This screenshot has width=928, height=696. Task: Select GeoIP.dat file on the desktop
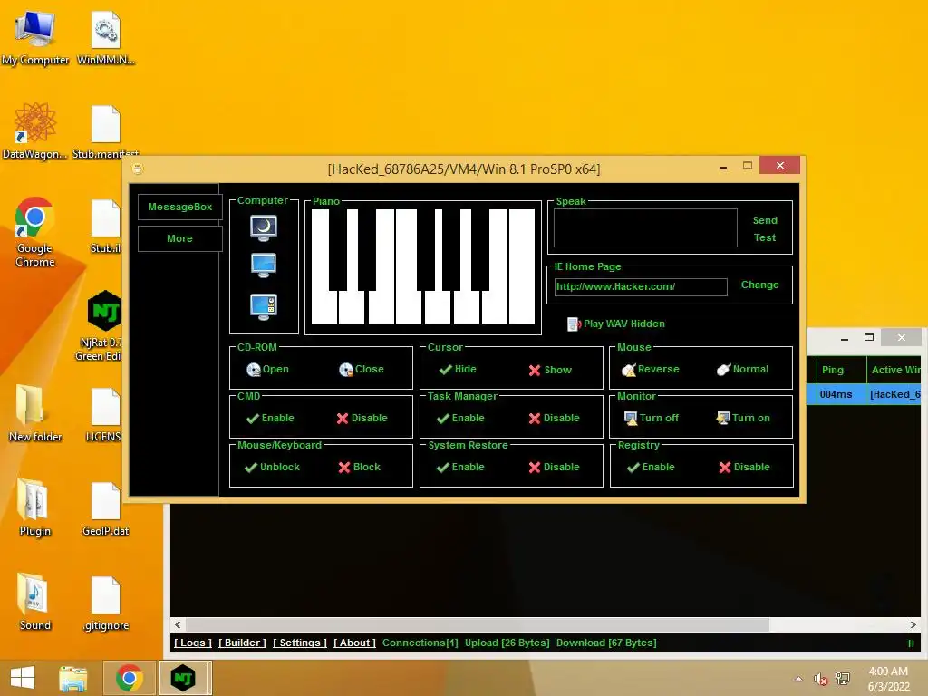pyautogui.click(x=106, y=509)
